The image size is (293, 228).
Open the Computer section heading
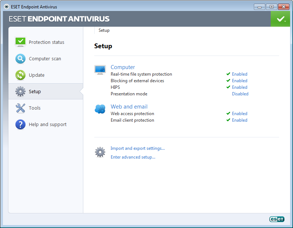[123, 67]
